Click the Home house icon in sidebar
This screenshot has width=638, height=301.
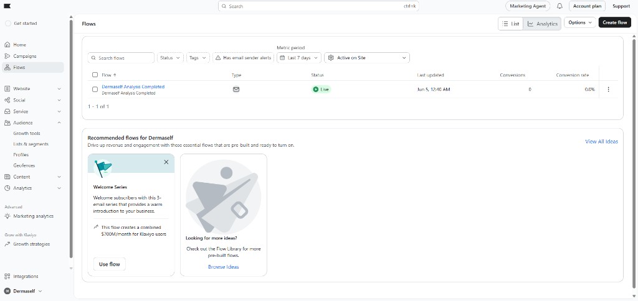[7, 45]
